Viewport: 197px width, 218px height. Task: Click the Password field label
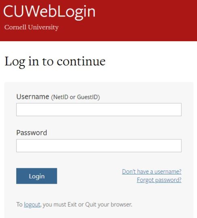tap(32, 132)
